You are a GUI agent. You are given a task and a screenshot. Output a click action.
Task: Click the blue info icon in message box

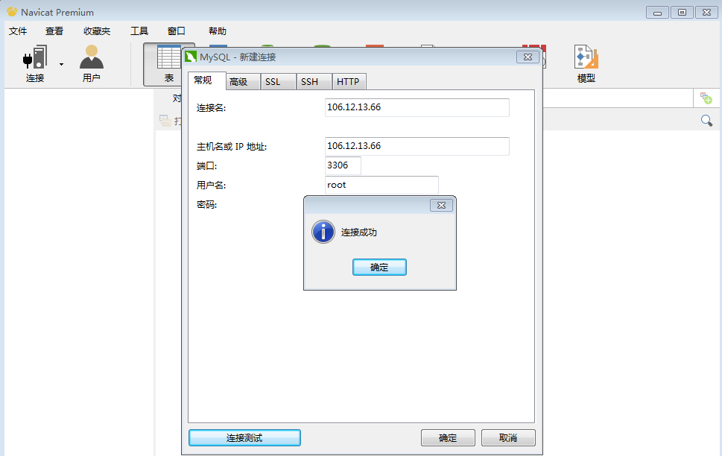click(323, 232)
